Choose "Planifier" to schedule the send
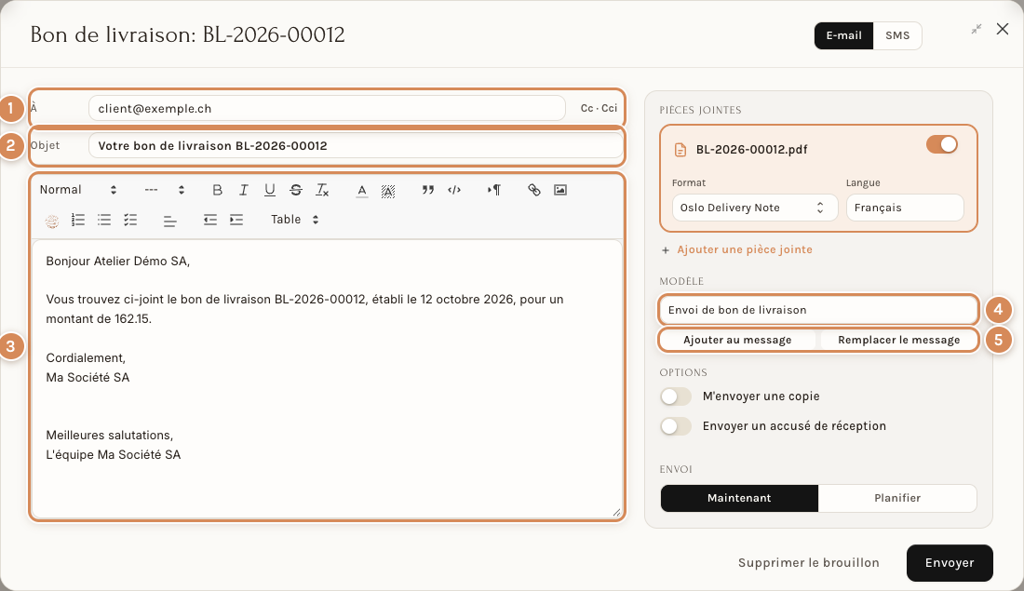The image size is (1024, 591). pyautogui.click(x=897, y=498)
